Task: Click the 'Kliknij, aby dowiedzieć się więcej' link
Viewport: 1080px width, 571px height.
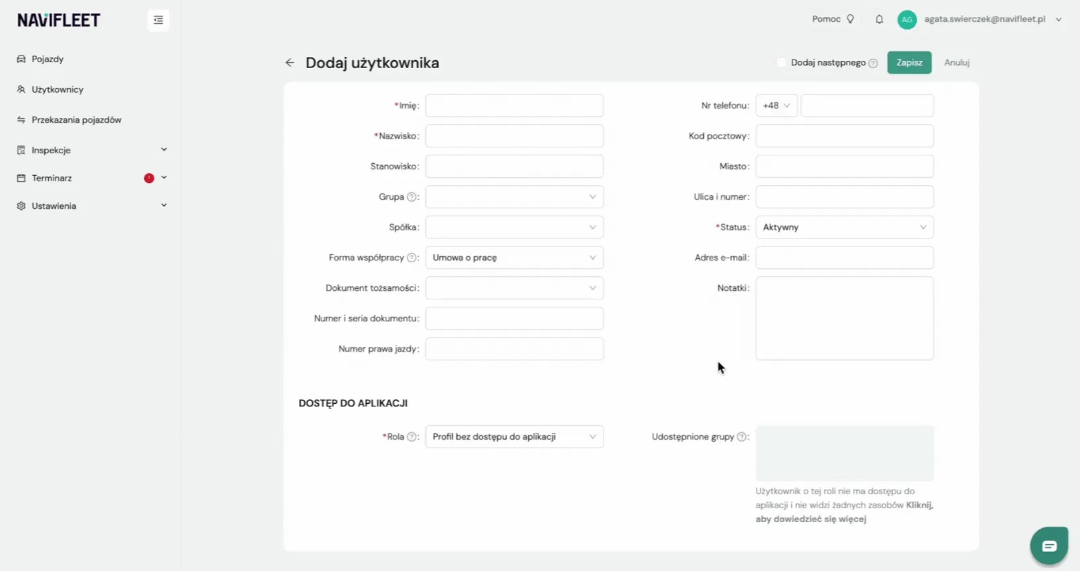Action: [x=845, y=512]
